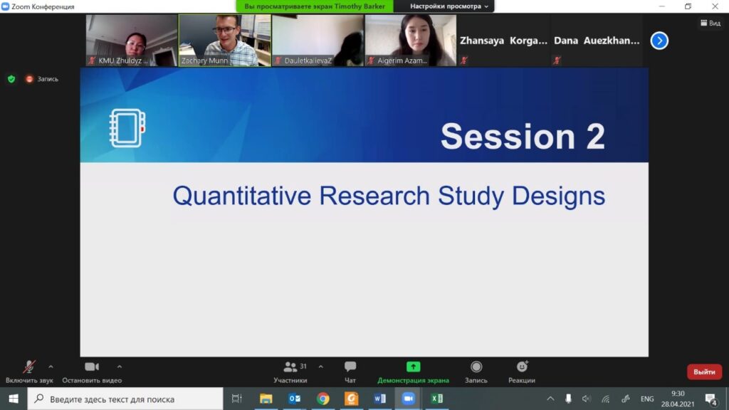Expand video options arrow beside camera
Viewport: 729px width, 410px height.
click(119, 367)
